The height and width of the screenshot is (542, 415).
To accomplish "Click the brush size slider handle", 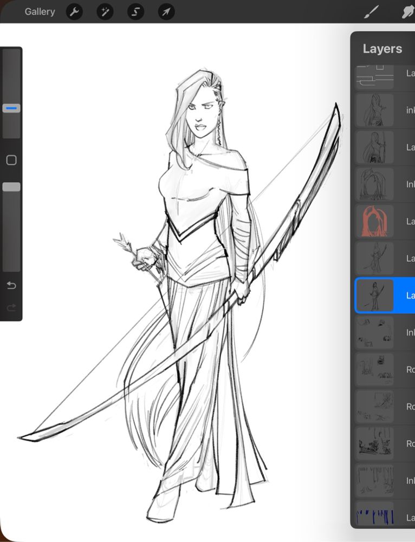I will (11, 108).
